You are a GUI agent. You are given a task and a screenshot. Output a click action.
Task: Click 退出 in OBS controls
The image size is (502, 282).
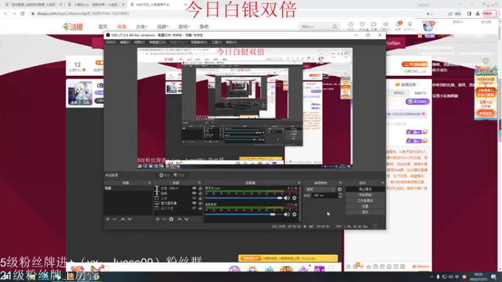[365, 212]
